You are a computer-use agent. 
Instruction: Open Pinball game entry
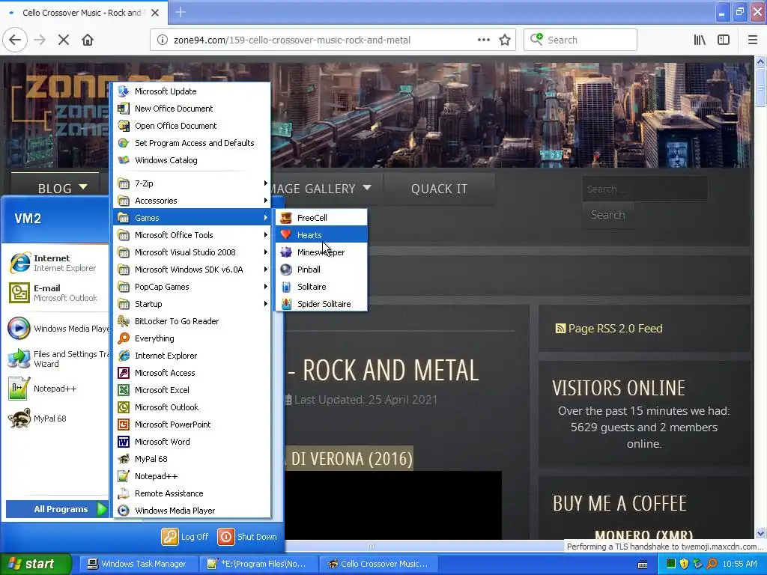tap(321, 270)
